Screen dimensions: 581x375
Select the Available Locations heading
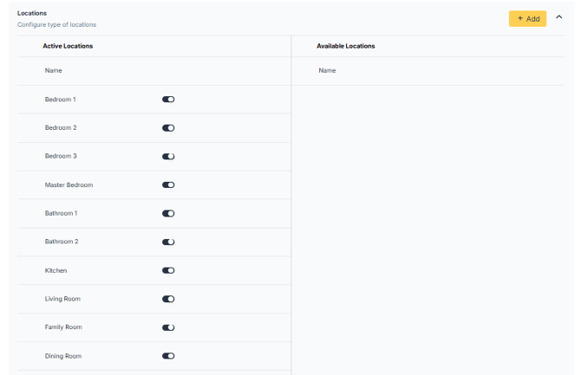pyautogui.click(x=345, y=45)
